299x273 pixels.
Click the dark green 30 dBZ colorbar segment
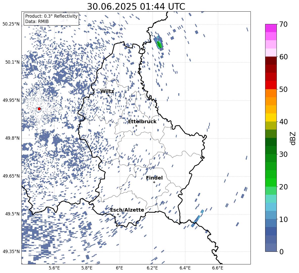tap(271, 150)
